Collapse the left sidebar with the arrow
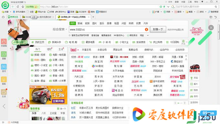220x124 pixels. pyautogui.click(x=4, y=106)
